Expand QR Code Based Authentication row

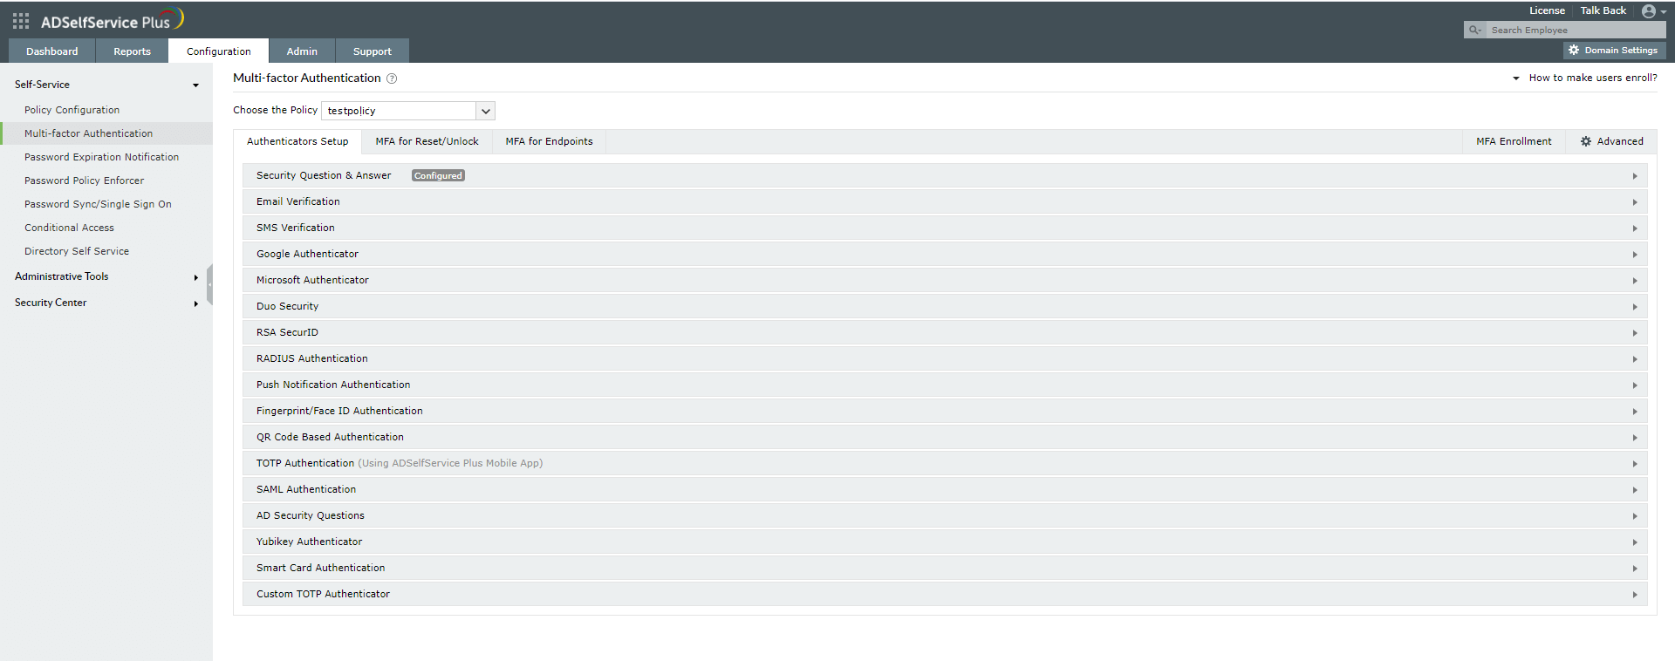click(945, 437)
